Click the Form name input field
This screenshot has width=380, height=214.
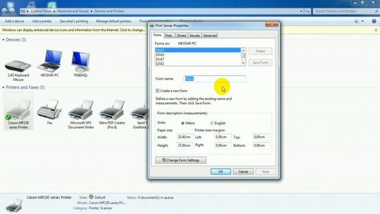click(215, 78)
